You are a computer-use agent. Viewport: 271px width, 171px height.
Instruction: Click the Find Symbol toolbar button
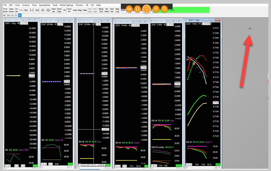(5, 10)
